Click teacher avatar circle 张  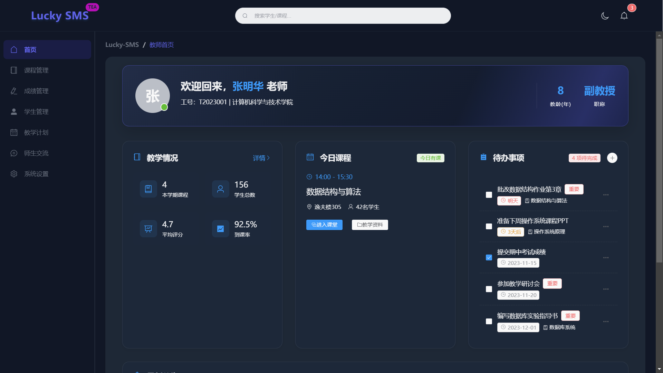[152, 96]
